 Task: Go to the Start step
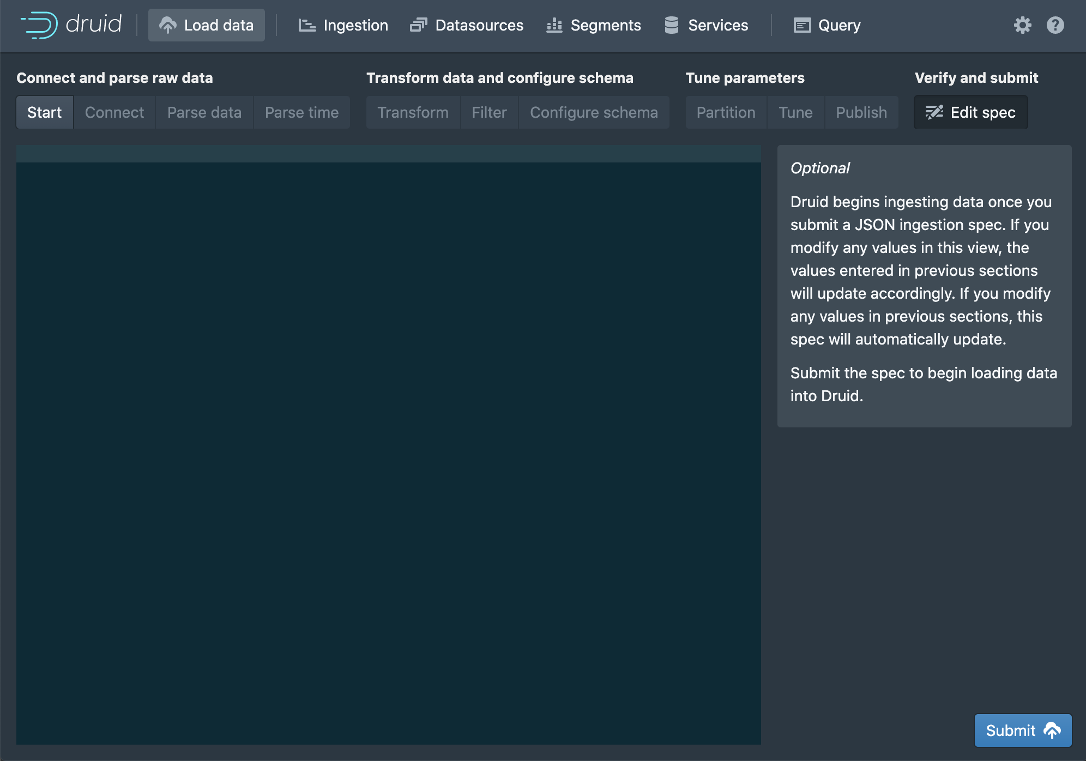[x=45, y=112]
